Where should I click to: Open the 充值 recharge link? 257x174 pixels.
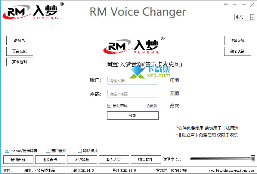175,93
